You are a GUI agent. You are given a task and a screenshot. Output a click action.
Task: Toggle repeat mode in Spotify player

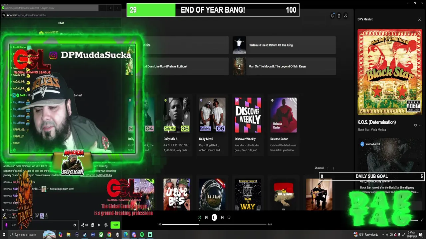click(x=229, y=217)
